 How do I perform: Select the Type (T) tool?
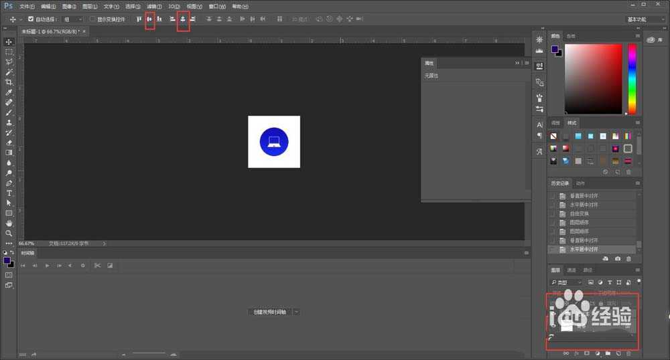(9, 193)
